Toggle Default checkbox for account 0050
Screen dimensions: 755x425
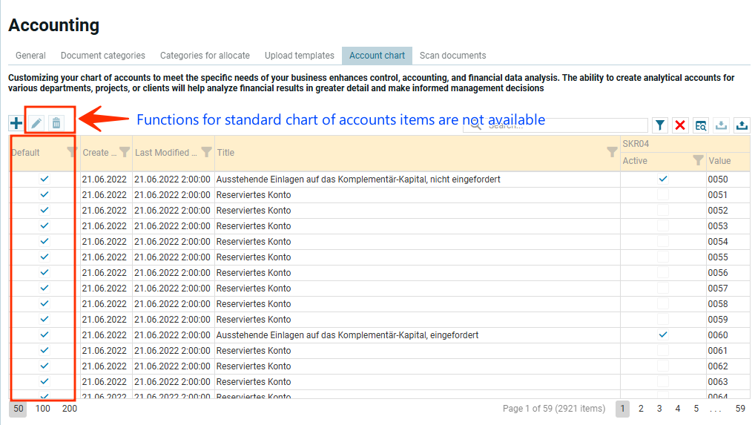[x=44, y=179]
